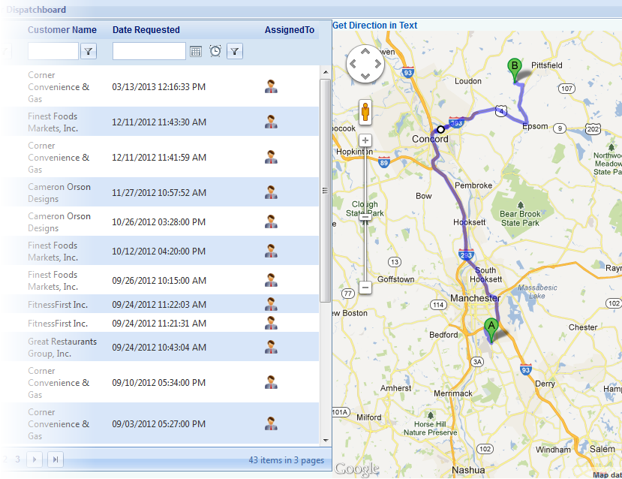Open the Customer Name filter button
The width and height of the screenshot is (622, 479).
[89, 51]
